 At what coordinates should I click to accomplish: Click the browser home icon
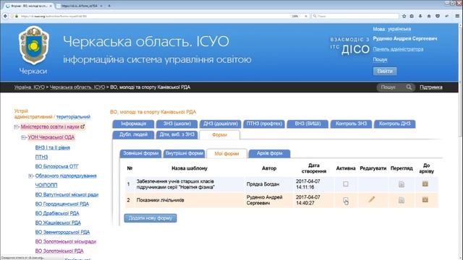coord(429,16)
